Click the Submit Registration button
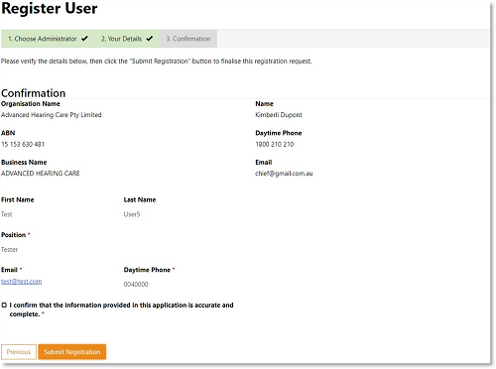Image resolution: width=496 pixels, height=369 pixels. click(72, 352)
